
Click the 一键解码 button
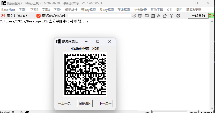click(198, 15)
